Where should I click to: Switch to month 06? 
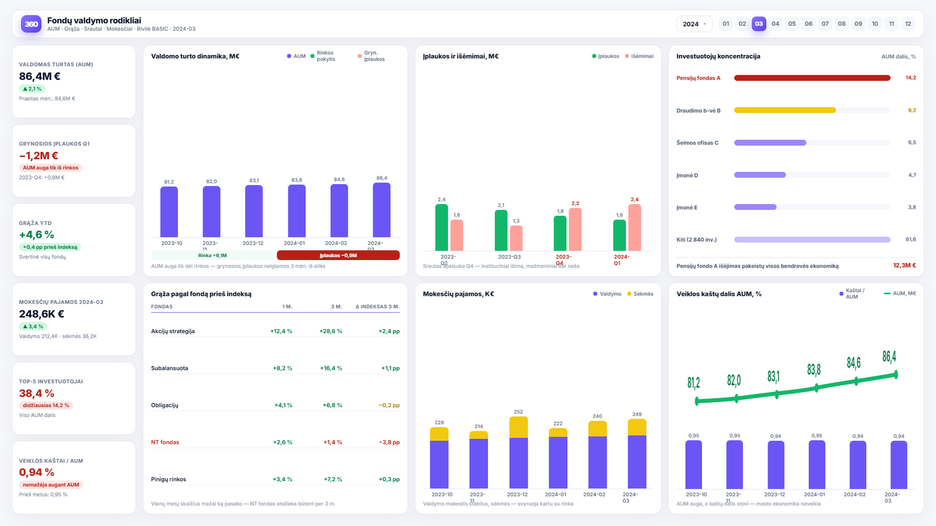point(808,24)
